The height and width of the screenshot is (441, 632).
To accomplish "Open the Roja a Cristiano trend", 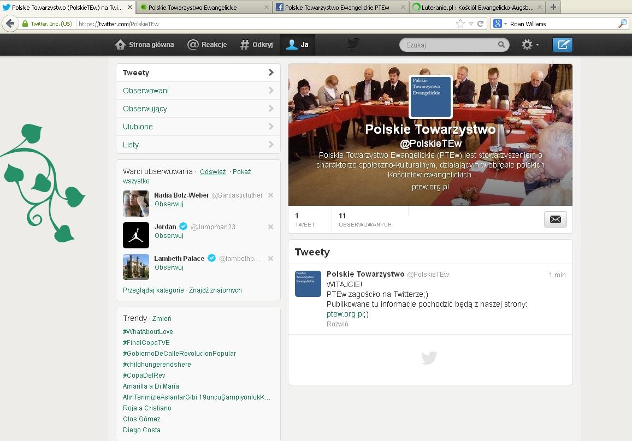I will (x=147, y=408).
